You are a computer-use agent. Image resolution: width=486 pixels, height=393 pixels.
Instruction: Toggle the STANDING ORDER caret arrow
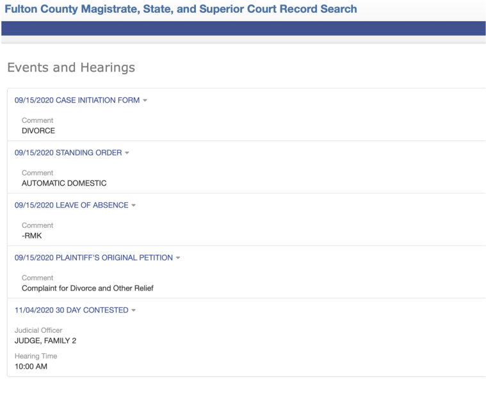pyautogui.click(x=127, y=153)
